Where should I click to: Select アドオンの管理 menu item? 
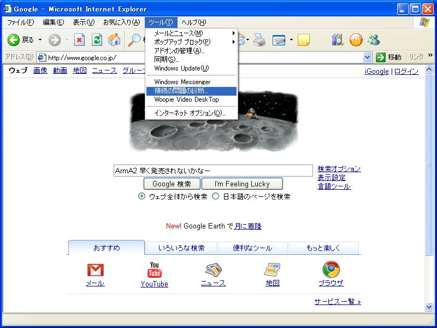pos(191,51)
